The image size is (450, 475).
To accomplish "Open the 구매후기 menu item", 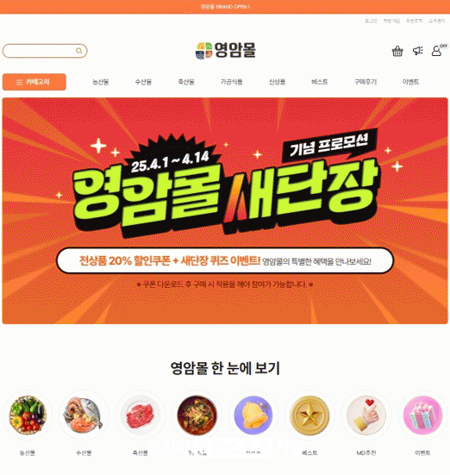I will coord(366,82).
